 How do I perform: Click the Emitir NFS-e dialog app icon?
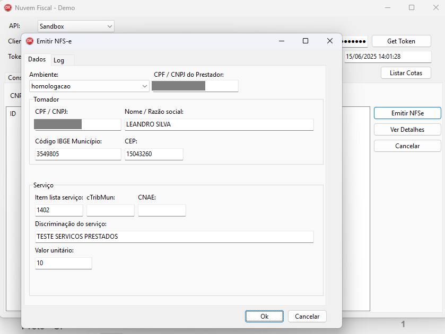tap(30, 41)
